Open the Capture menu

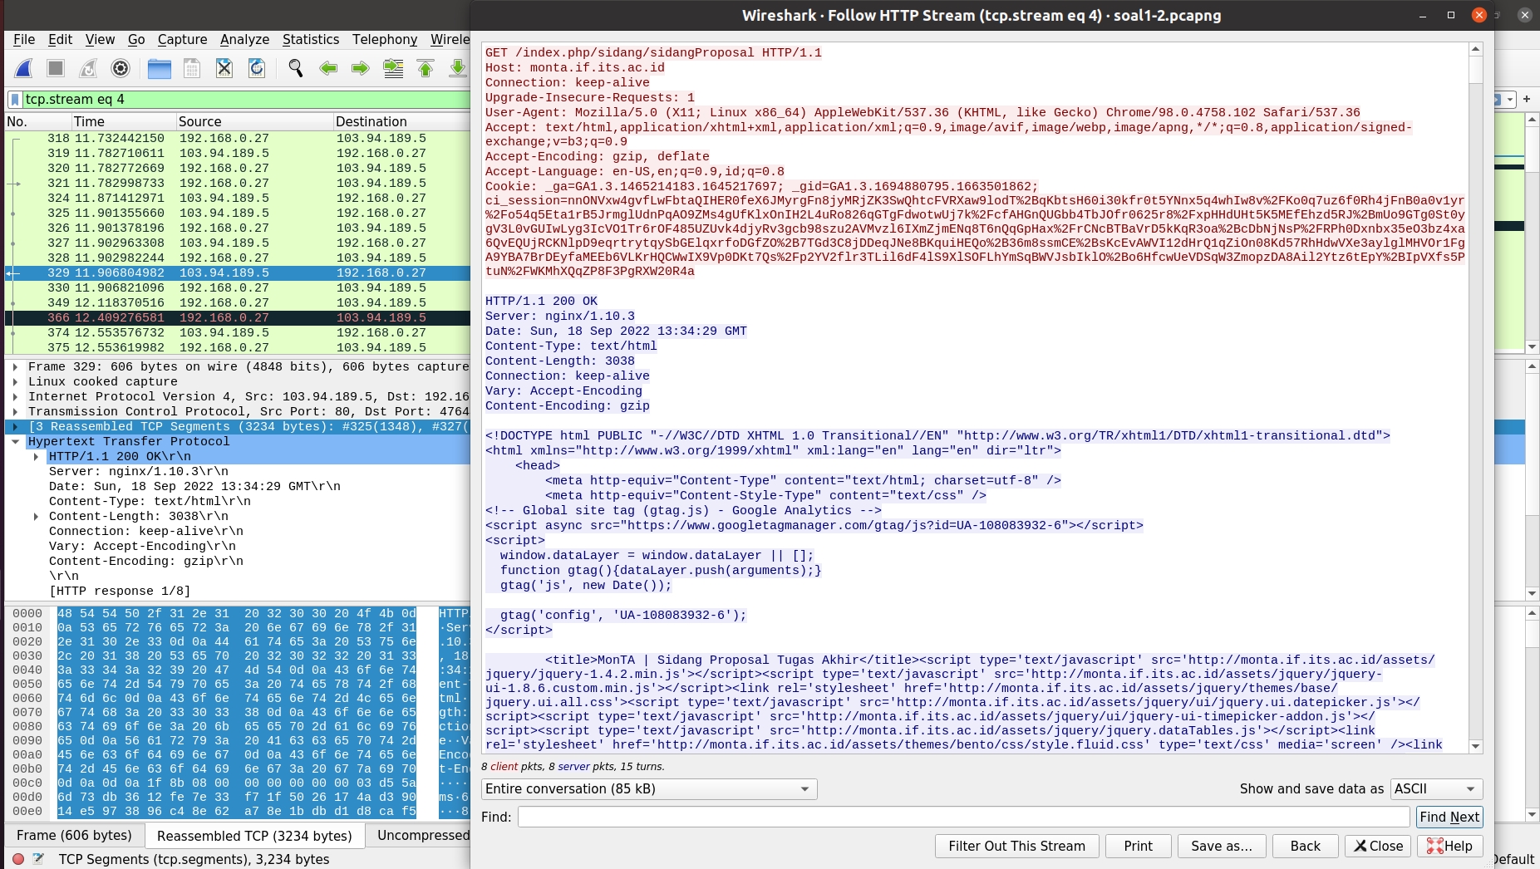tap(182, 39)
